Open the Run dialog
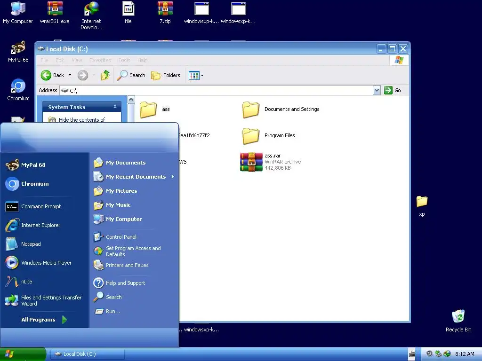Image resolution: width=482 pixels, height=361 pixels. pyautogui.click(x=107, y=311)
